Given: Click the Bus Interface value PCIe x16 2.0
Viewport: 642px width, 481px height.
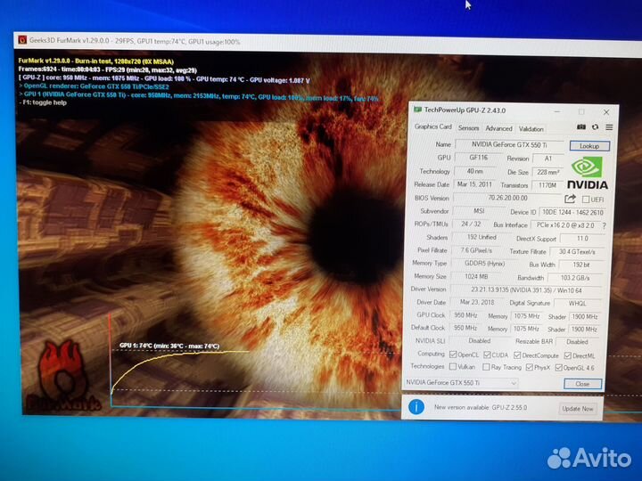Looking at the screenshot, I should (x=565, y=225).
